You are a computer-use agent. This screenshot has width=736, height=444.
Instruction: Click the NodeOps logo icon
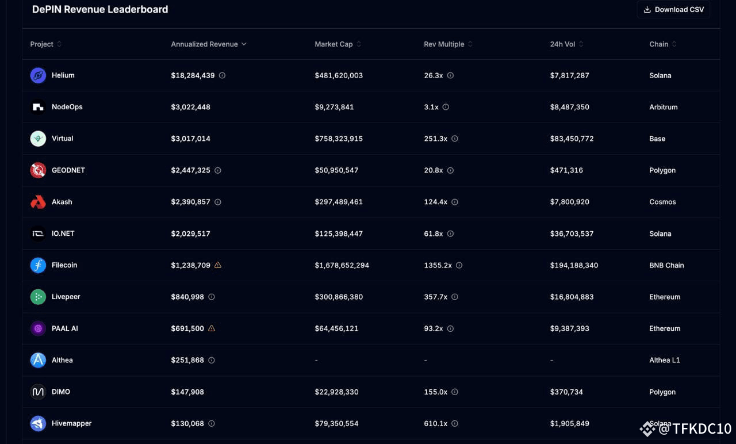[x=38, y=107]
